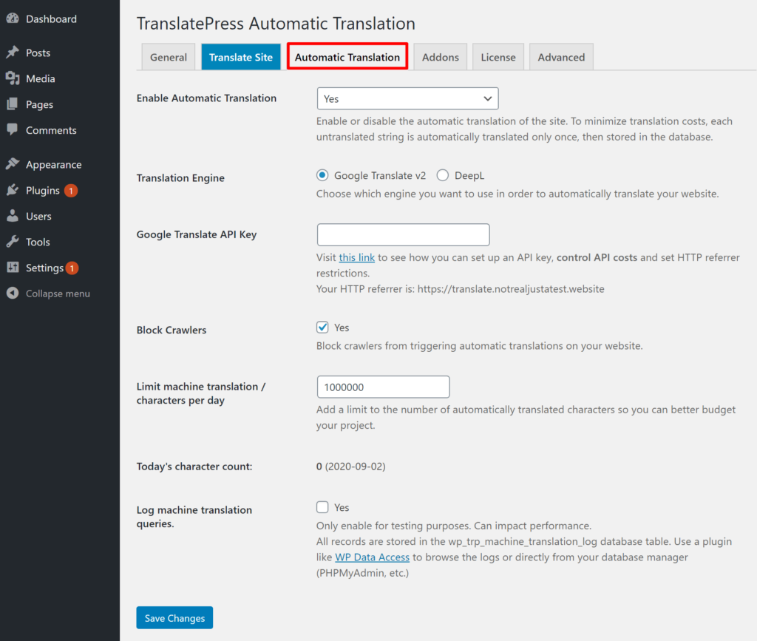Image resolution: width=757 pixels, height=641 pixels.
Task: Select DeepL translation engine
Action: click(443, 174)
